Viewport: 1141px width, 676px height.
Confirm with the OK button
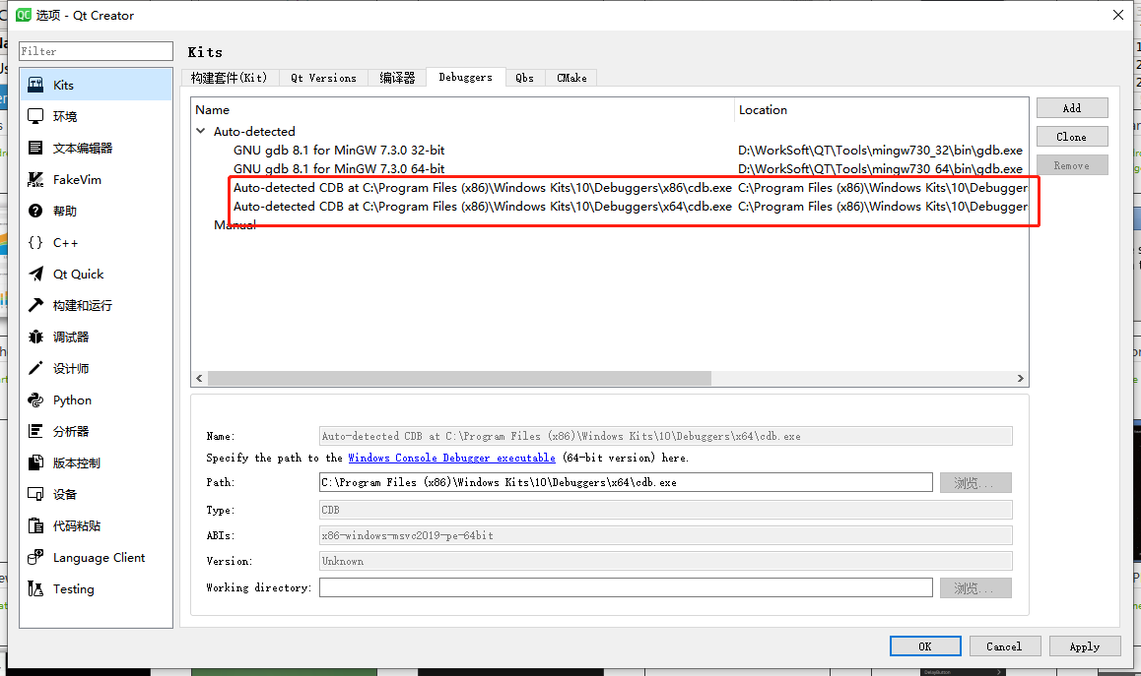(x=925, y=646)
